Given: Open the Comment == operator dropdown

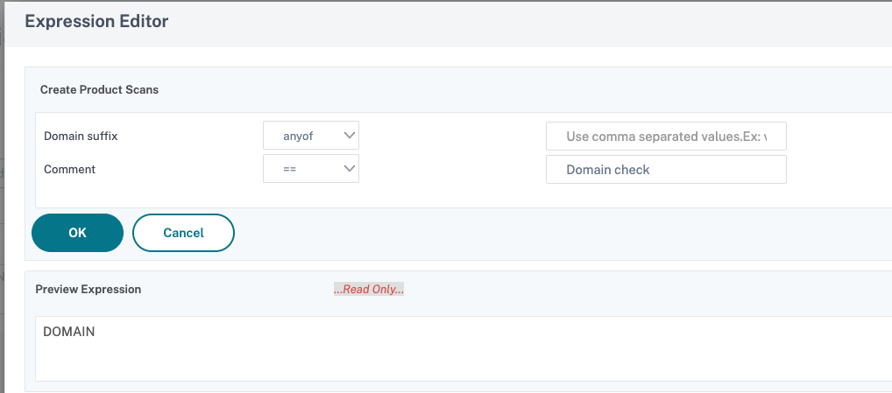Looking at the screenshot, I should click(310, 169).
